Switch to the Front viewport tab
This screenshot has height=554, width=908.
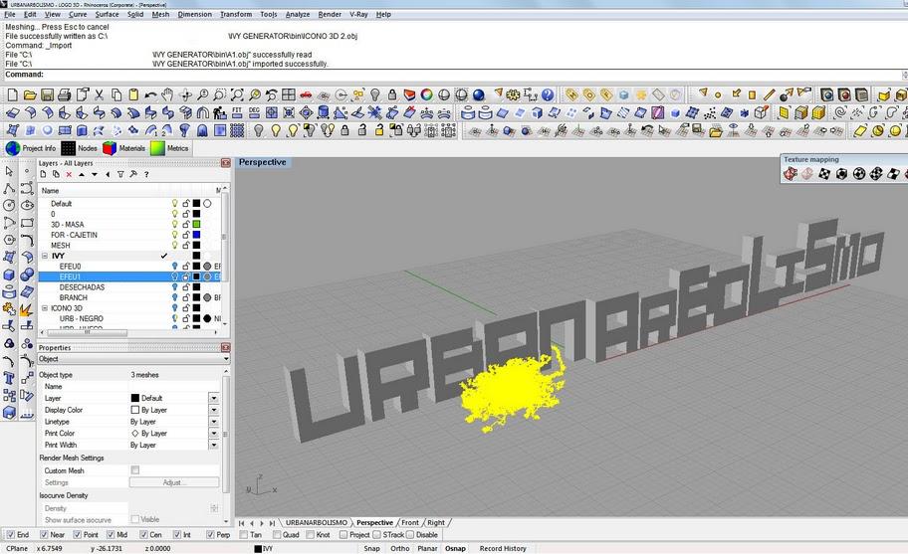click(410, 523)
